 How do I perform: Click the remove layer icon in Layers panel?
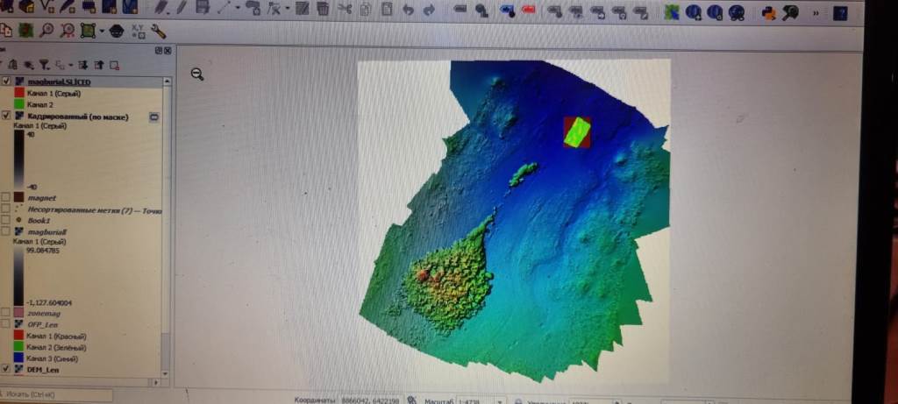(114, 65)
